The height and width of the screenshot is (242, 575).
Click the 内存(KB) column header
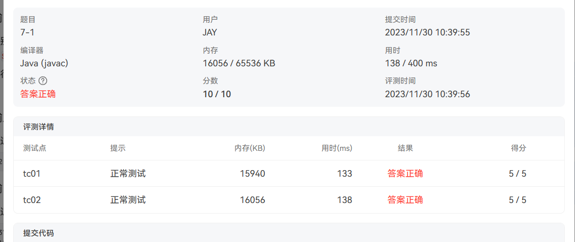click(250, 148)
